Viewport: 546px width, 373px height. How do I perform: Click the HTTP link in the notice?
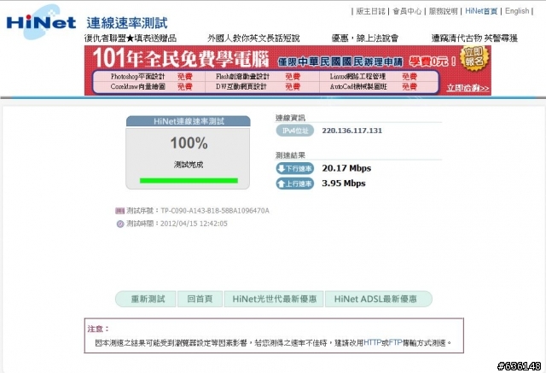click(x=373, y=342)
